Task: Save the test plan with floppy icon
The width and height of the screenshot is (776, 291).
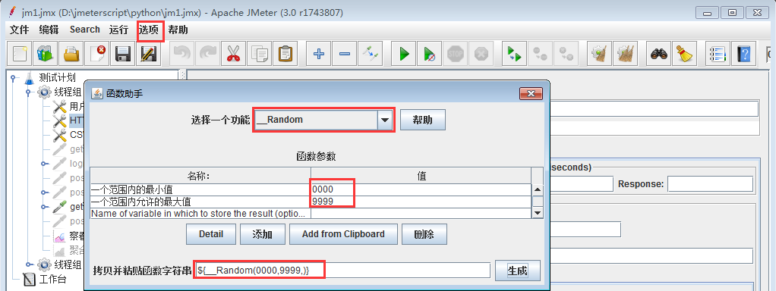Action: click(122, 53)
